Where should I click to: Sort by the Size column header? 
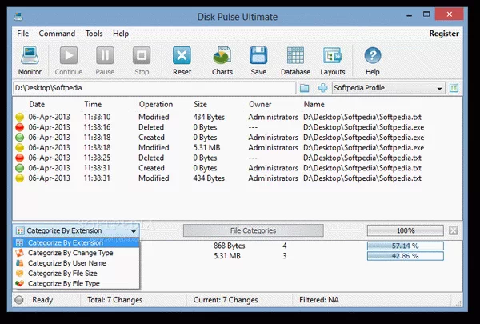(200, 105)
